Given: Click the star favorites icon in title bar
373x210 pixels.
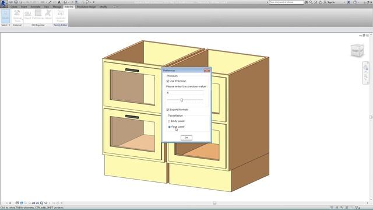Looking at the screenshot, I should click(320, 2).
